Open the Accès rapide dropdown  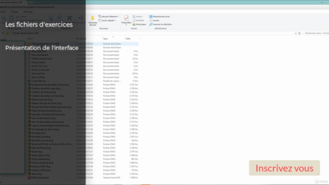[107, 21]
